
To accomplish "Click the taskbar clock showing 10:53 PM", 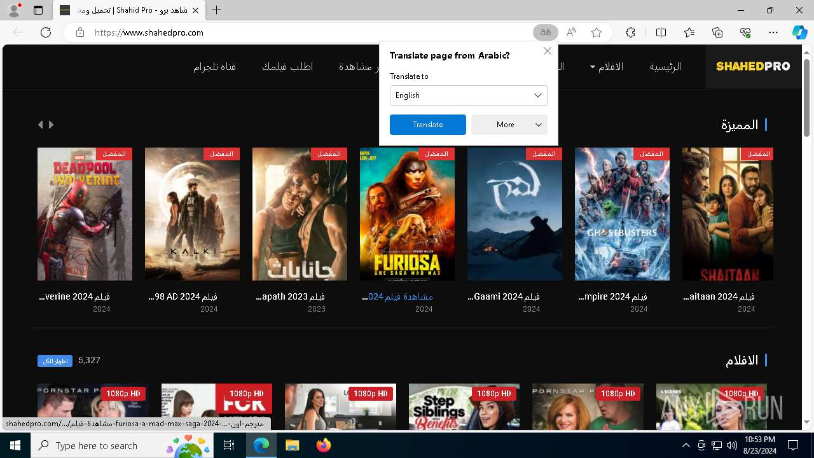I will coord(759,445).
